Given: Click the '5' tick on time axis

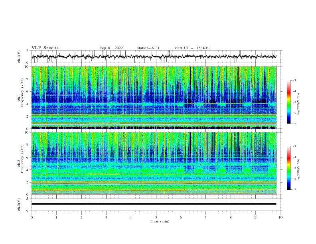Looking at the screenshot, I should click(x=156, y=217).
